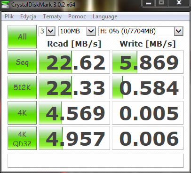The width and height of the screenshot is (191, 173).
Task: Expand the H: drive selection dropdown
Action: tap(179, 31)
